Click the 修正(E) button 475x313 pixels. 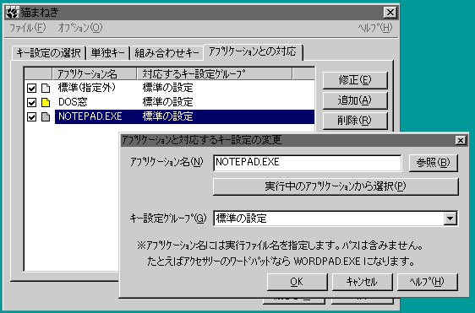[355, 80]
